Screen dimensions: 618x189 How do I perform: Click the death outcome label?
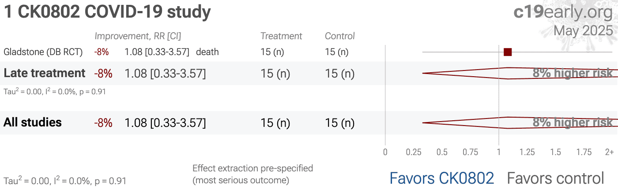tap(207, 52)
